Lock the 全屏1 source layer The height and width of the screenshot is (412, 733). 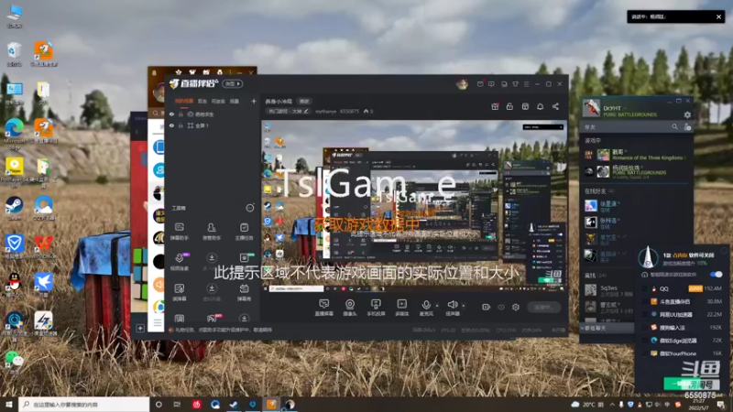click(181, 125)
